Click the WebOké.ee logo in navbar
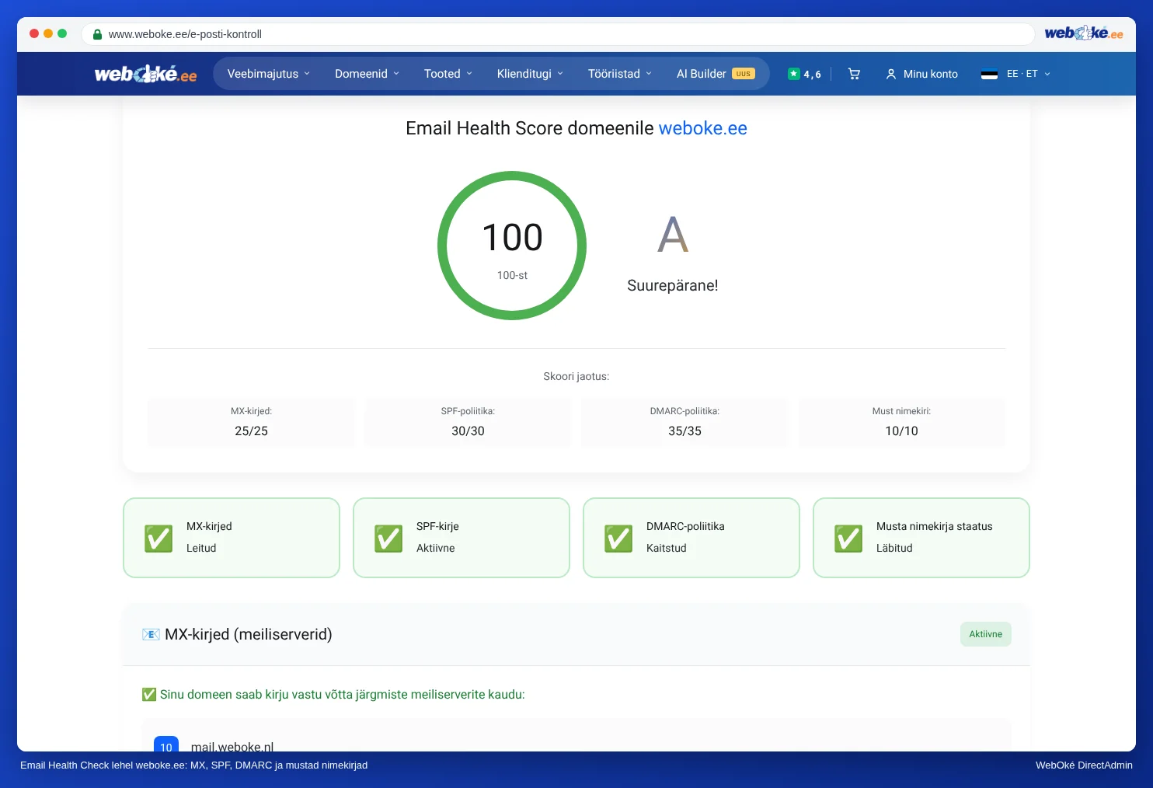Screen dimensions: 1153x788 coord(145,74)
